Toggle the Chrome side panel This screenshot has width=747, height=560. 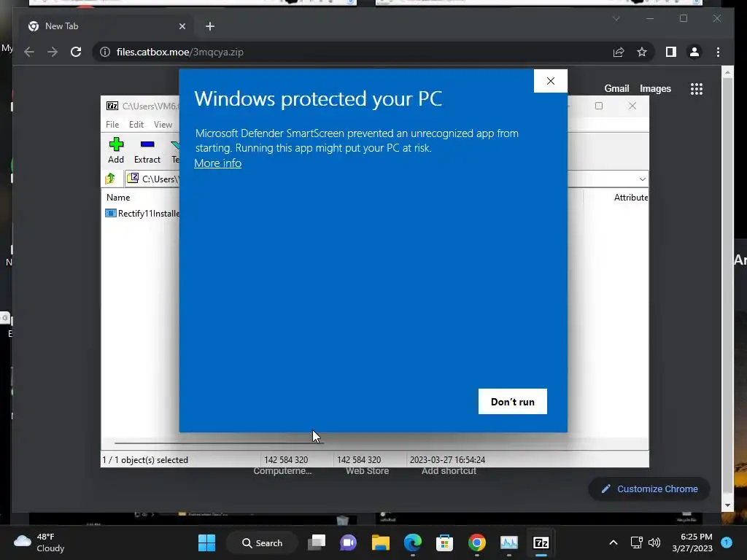[671, 52]
